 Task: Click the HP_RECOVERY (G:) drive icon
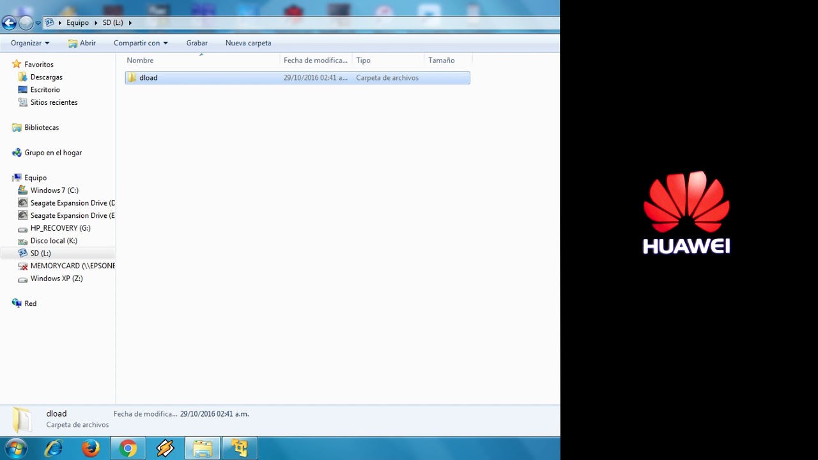pyautogui.click(x=23, y=229)
